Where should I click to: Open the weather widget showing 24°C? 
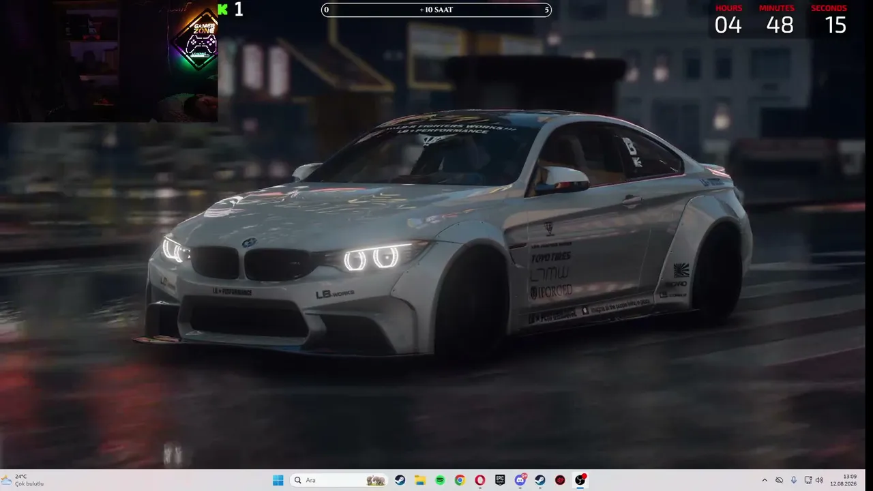[x=23, y=480]
